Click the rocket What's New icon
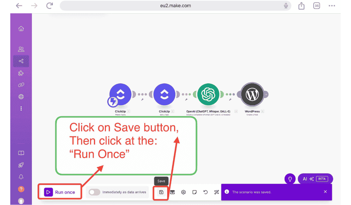Image resolution: width=351 pixels, height=205 pixels. [x=21, y=165]
